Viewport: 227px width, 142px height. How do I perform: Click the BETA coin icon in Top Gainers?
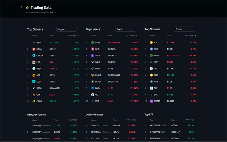[x=34, y=43]
